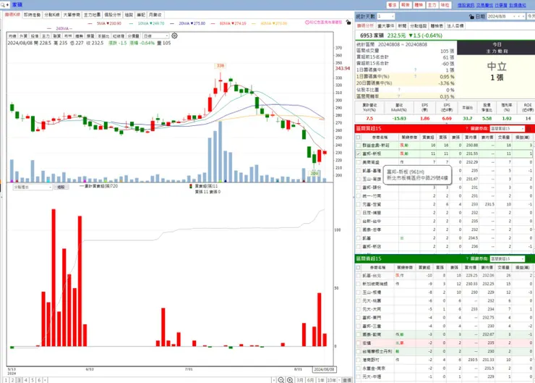Click the button beside the lower indicator dropdown
This screenshot has width=535, height=383.
[61, 187]
